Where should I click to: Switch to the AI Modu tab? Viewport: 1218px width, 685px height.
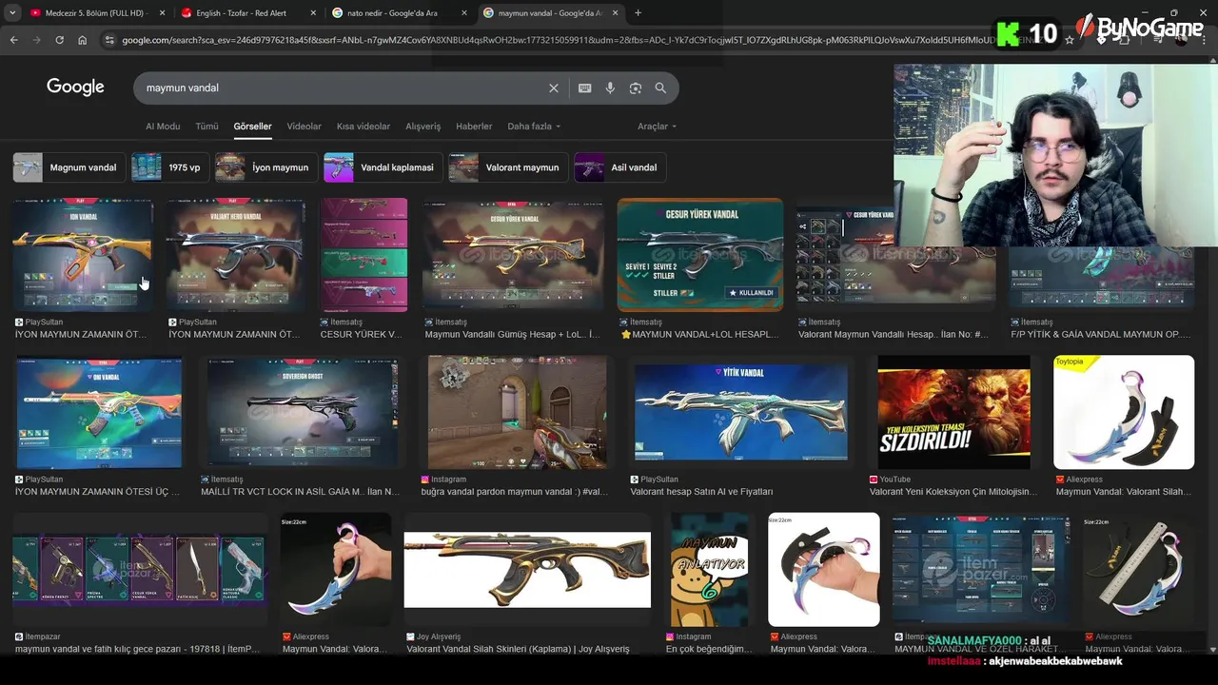coord(163,127)
